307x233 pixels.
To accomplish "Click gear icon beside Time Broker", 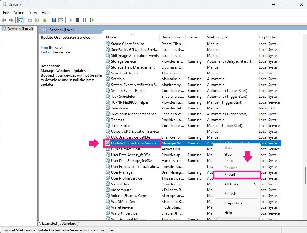I will (x=108, y=125).
